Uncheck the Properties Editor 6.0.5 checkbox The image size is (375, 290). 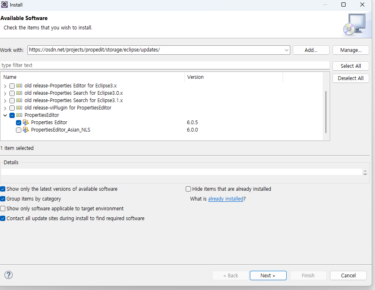point(19,123)
